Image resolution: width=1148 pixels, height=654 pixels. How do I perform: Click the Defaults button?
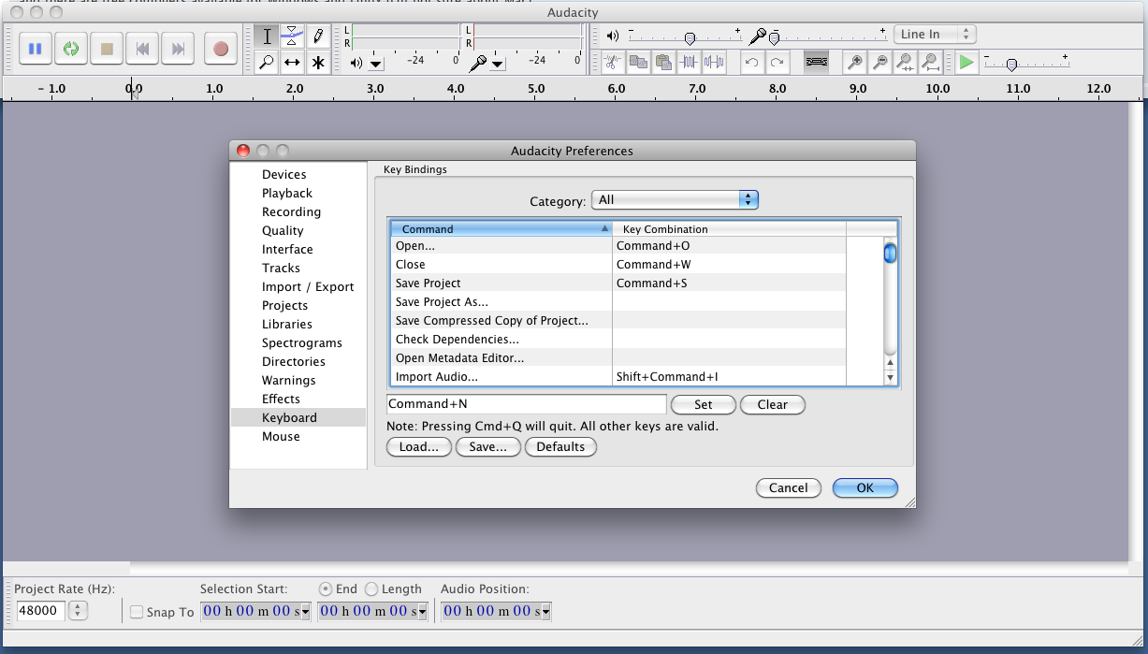[x=560, y=447]
